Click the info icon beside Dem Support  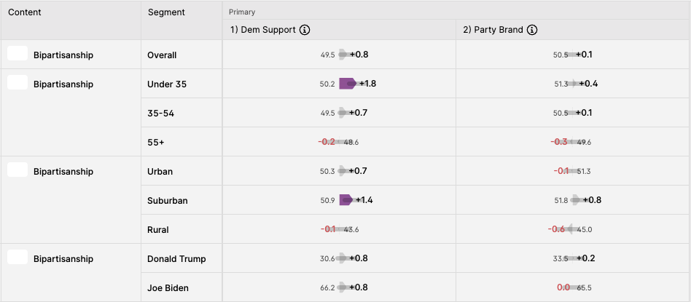pyautogui.click(x=305, y=30)
